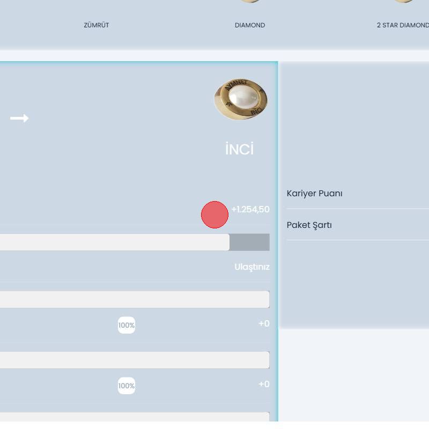Select the 2 STAR DIAMOND rank label
Image resolution: width=429 pixels, height=429 pixels.
tap(403, 25)
